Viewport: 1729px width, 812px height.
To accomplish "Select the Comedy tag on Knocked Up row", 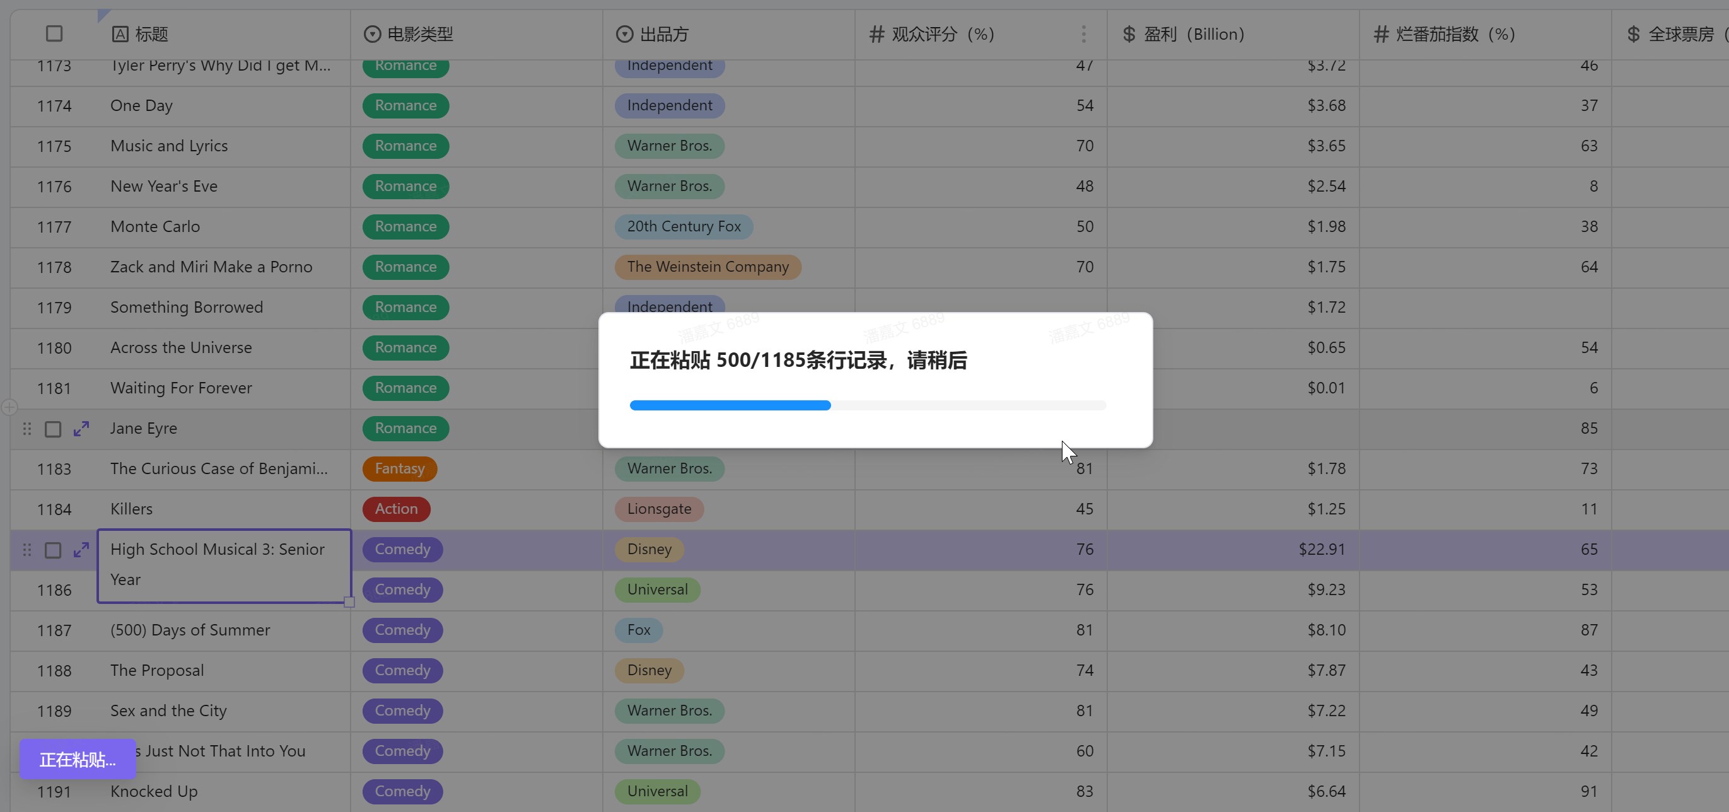I will tap(402, 791).
